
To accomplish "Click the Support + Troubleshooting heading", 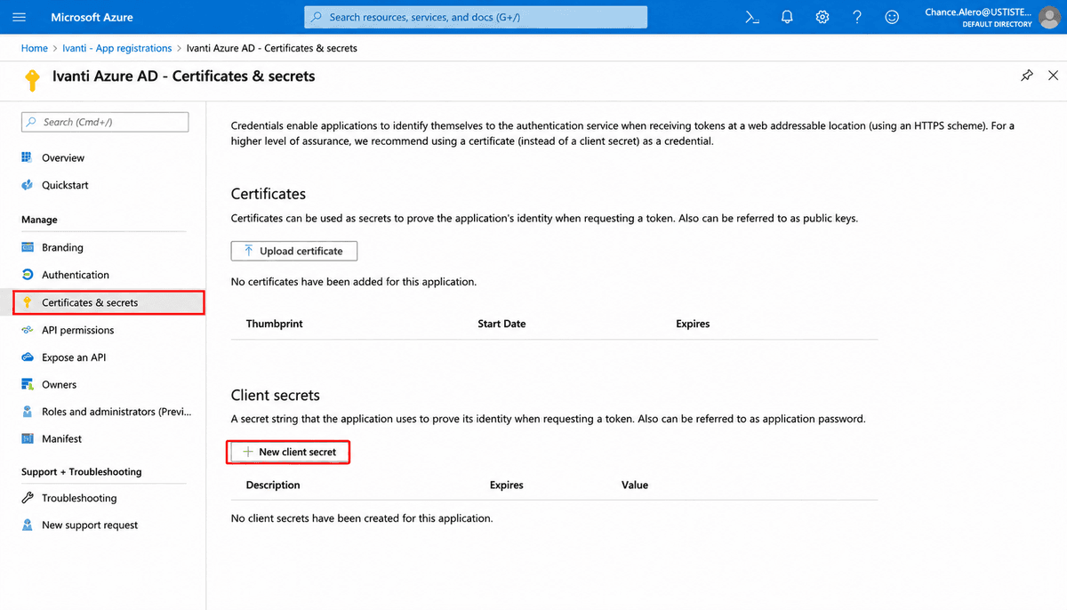I will click(x=82, y=471).
